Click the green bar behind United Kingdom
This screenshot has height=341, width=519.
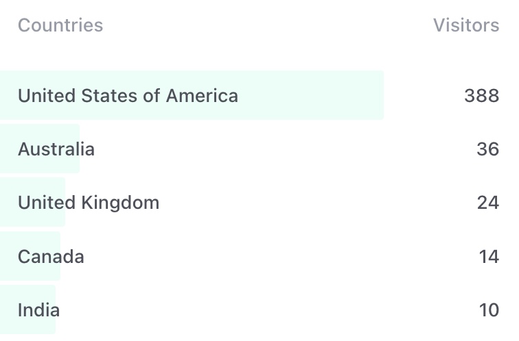(33, 202)
